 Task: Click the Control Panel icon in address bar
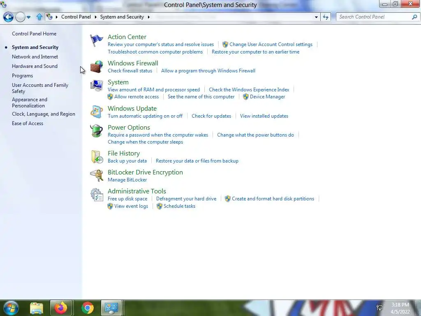tap(49, 16)
